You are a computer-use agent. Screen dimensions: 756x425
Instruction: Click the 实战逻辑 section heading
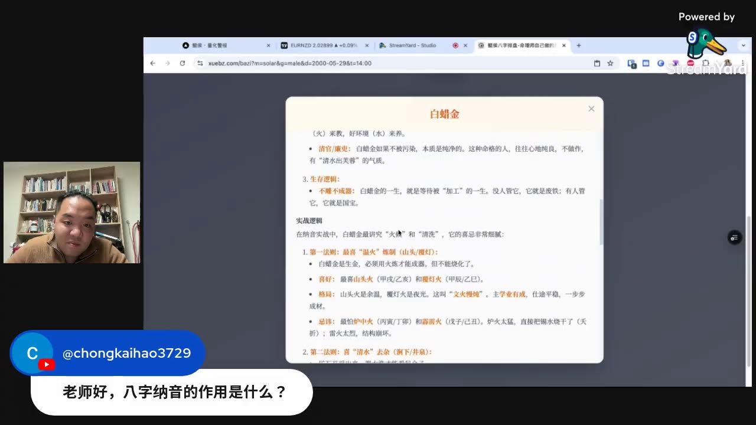point(309,220)
